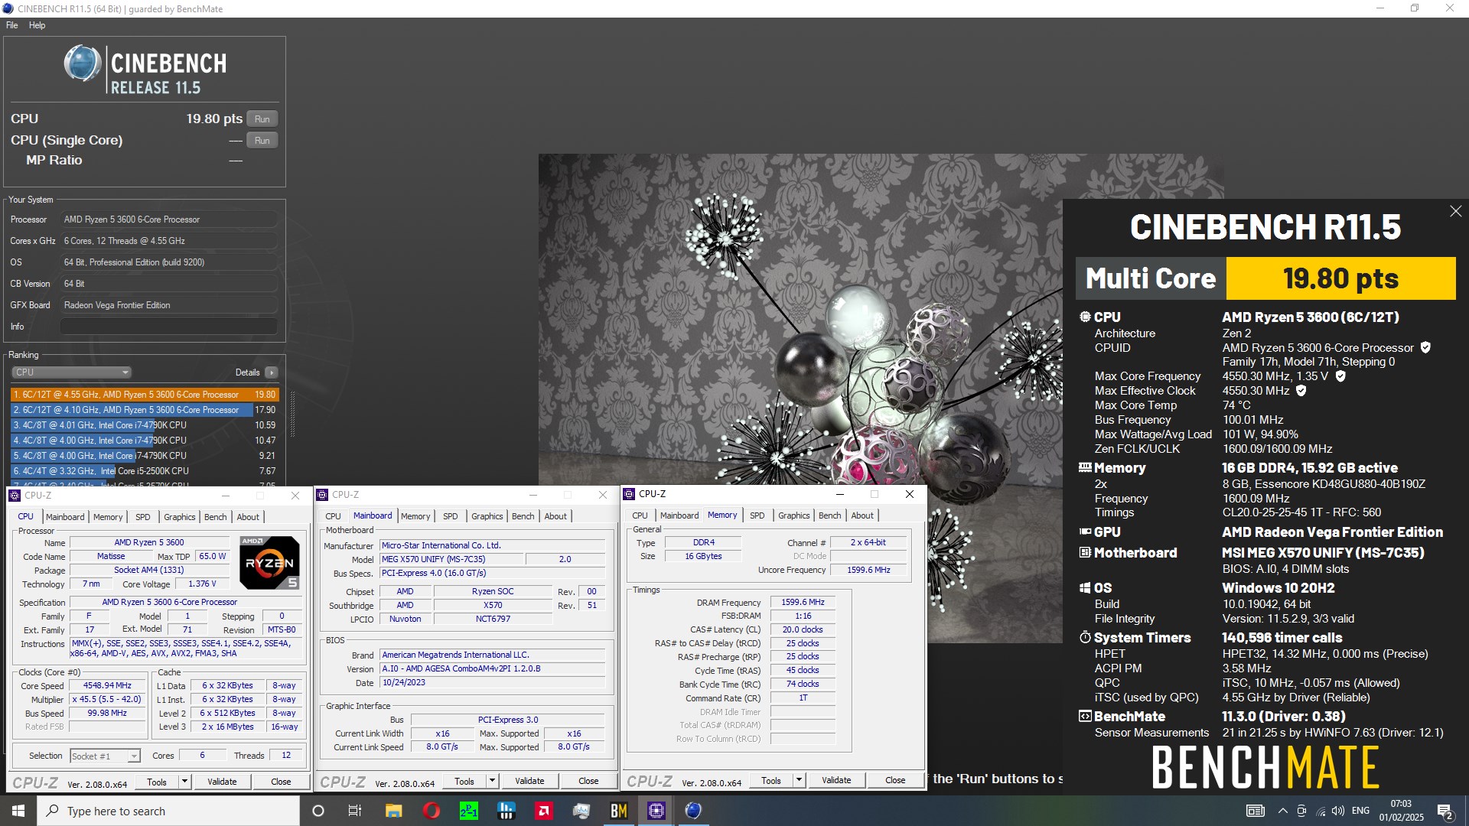This screenshot has width=1469, height=826.
Task: Click Validate in CPU-Z CPU window
Action: 222,782
